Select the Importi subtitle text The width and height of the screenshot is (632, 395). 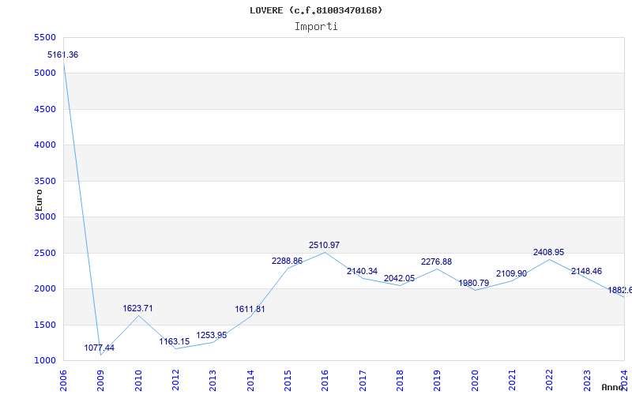pyautogui.click(x=316, y=27)
